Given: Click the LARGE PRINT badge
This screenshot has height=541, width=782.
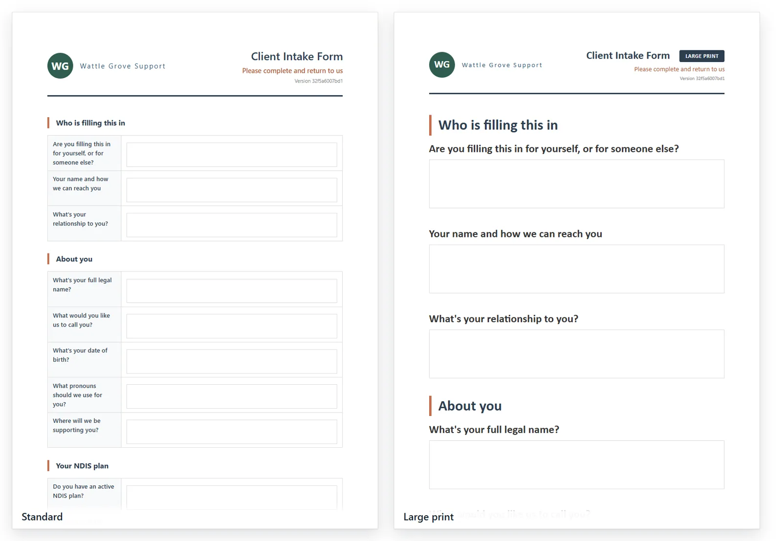Looking at the screenshot, I should coord(702,56).
